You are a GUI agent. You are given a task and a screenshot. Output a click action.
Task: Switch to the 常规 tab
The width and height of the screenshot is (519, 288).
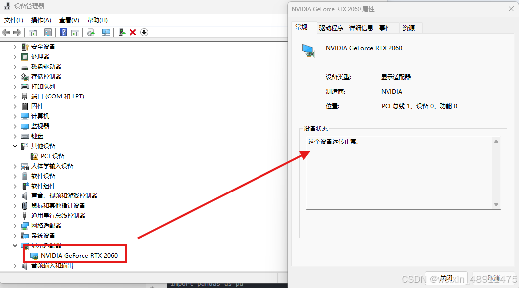[x=301, y=27]
